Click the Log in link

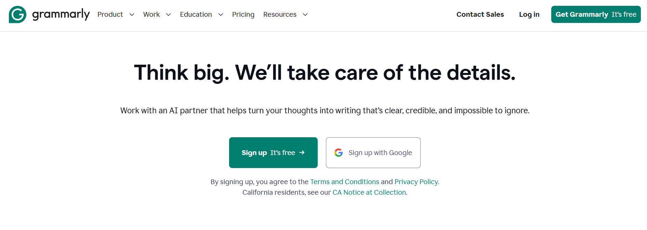tap(529, 14)
